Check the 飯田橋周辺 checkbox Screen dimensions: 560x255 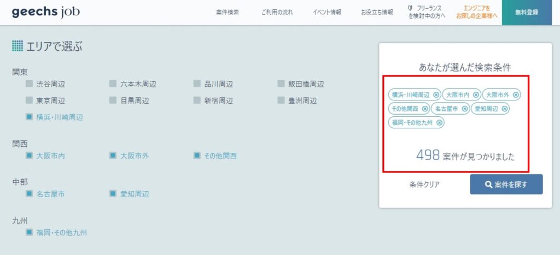coord(281,84)
